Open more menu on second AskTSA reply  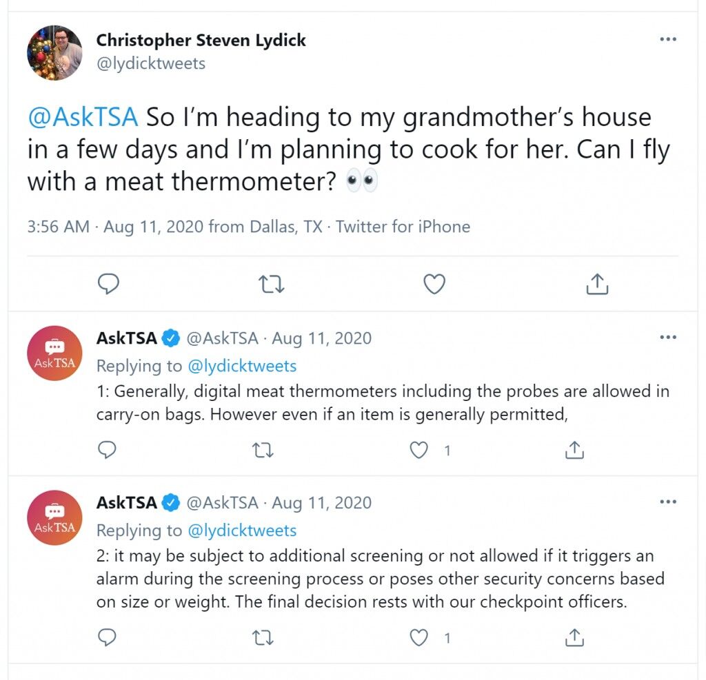pos(668,502)
